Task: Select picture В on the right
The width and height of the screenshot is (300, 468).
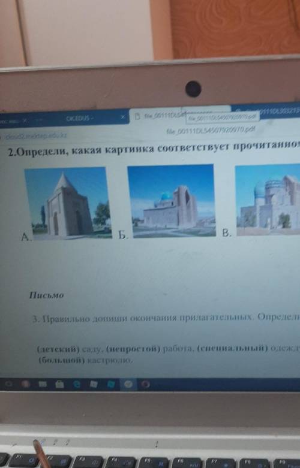Action: pyautogui.click(x=268, y=200)
